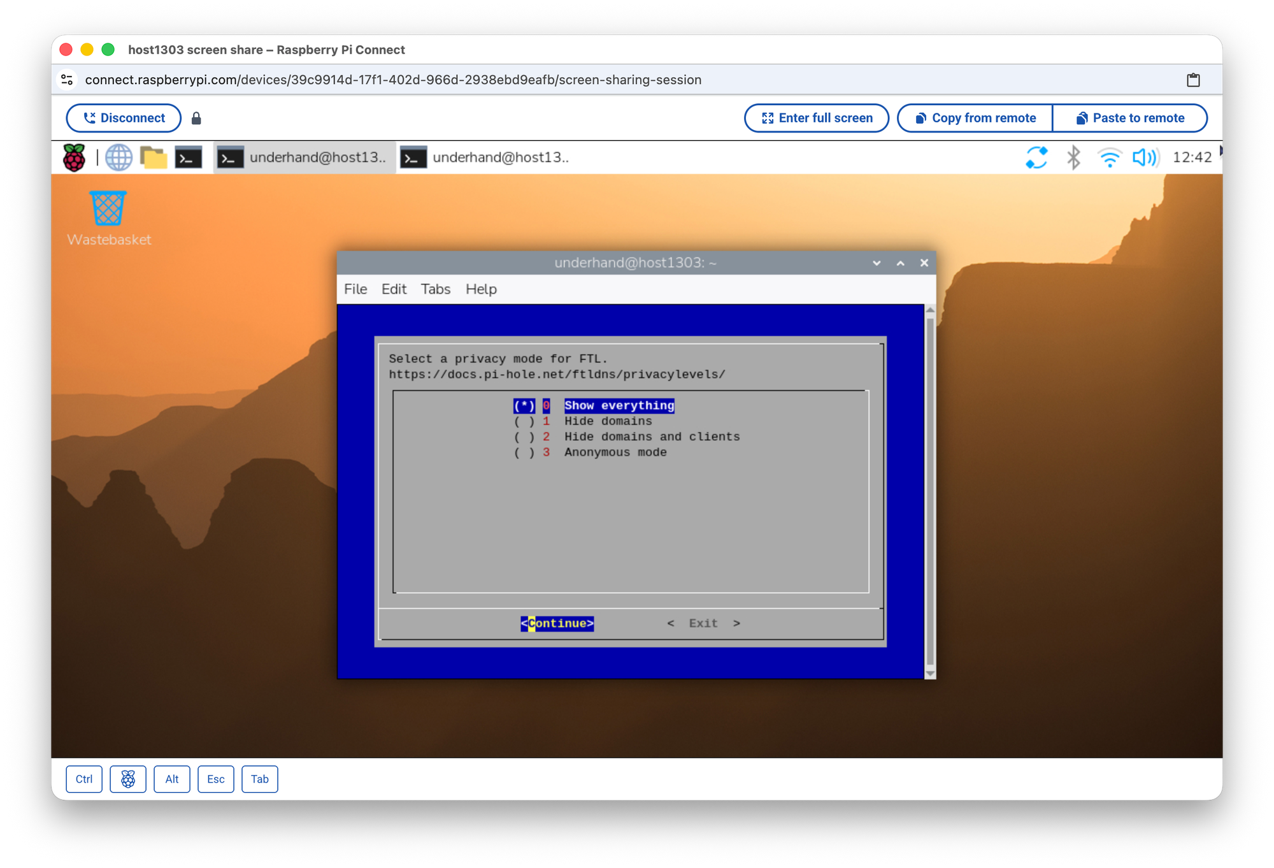Choose the Anonymous mode radio option
The image size is (1274, 868).
(615, 452)
